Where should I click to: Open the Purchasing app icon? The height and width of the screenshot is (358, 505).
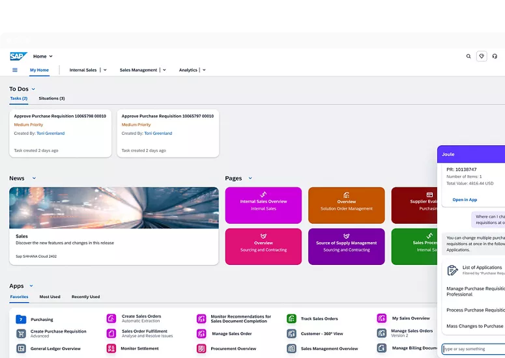tap(21, 320)
